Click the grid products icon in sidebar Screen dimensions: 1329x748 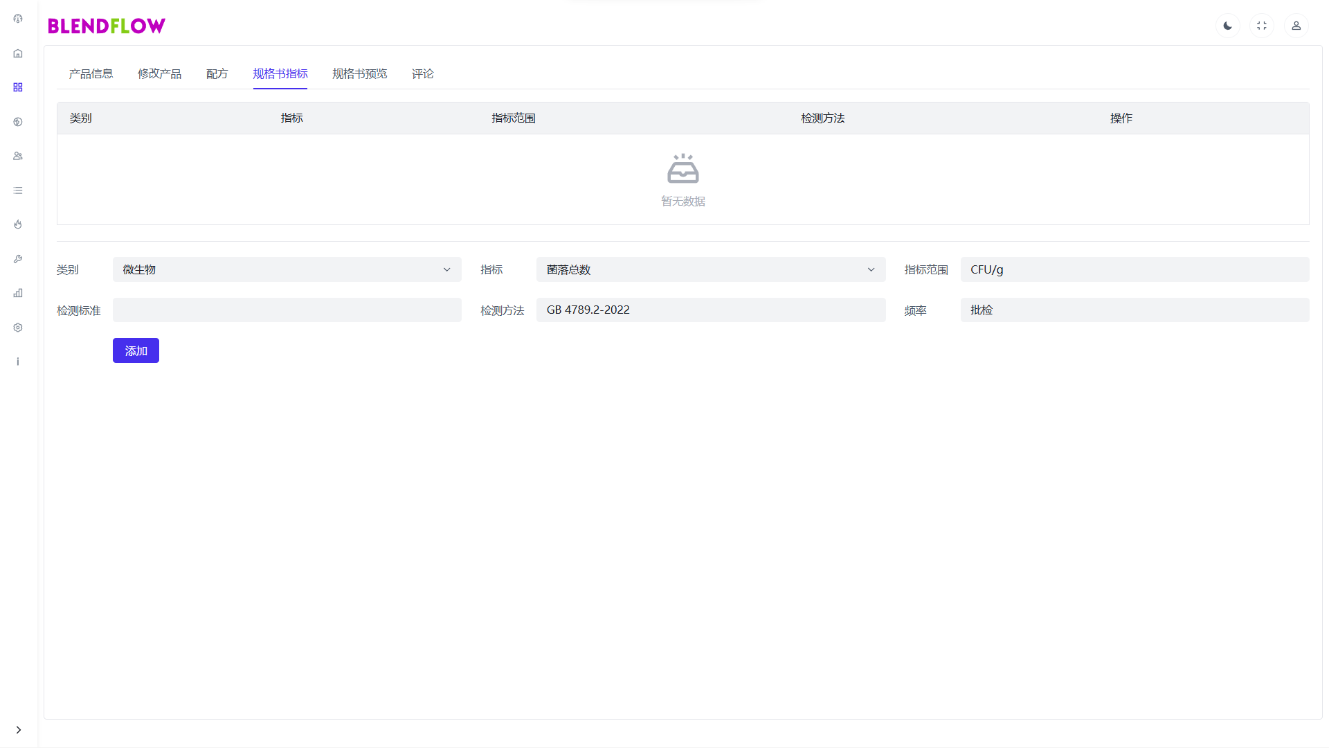click(18, 87)
